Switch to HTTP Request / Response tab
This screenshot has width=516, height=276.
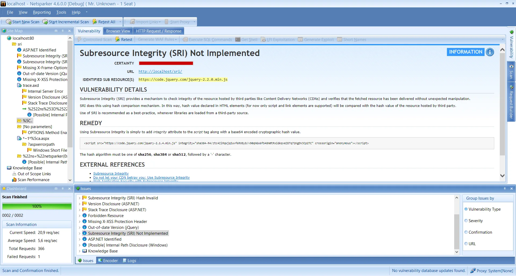coord(159,31)
